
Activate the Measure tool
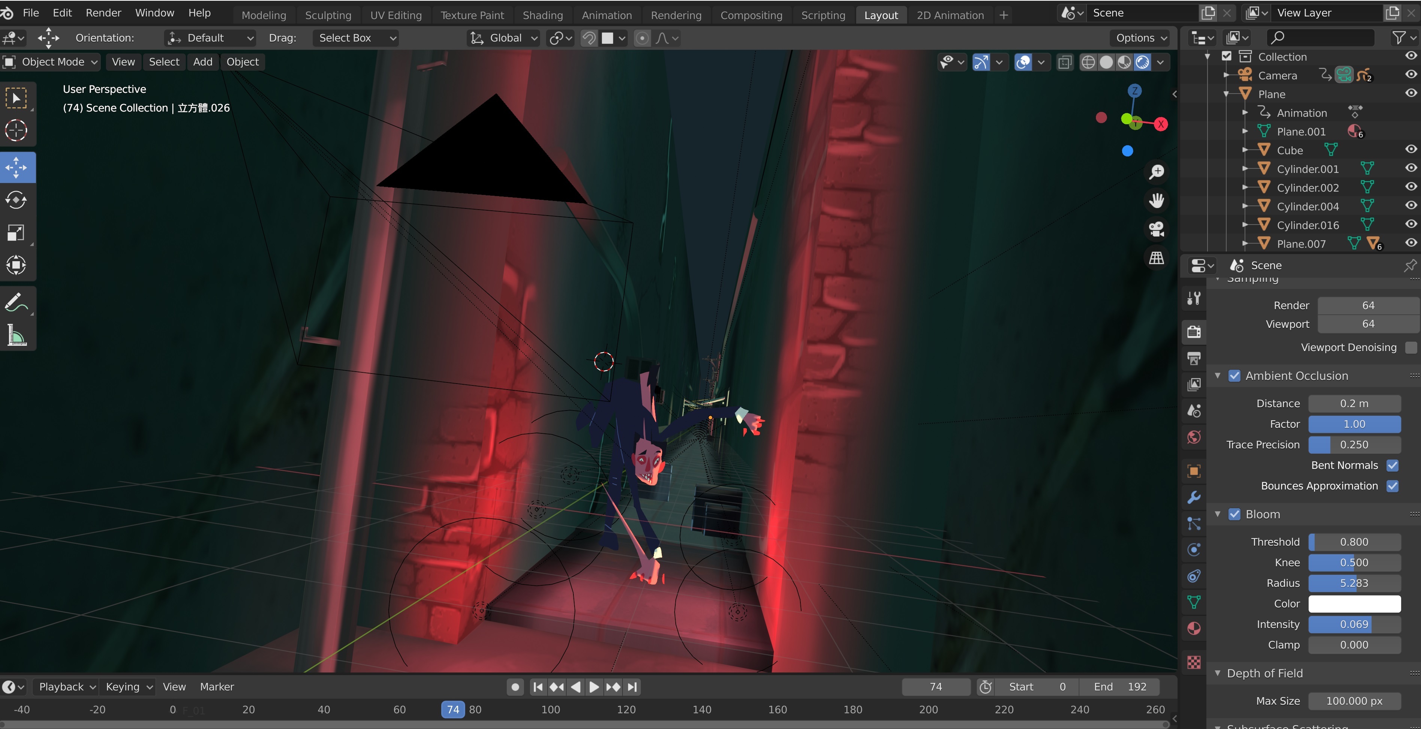coord(16,335)
